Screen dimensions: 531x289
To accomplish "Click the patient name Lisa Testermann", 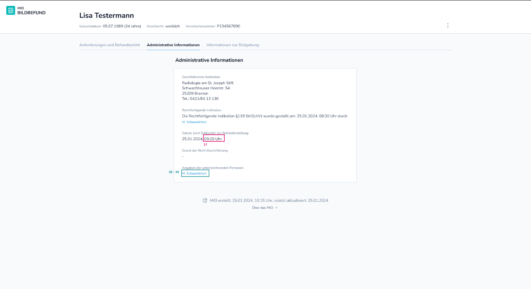I will [x=107, y=16].
